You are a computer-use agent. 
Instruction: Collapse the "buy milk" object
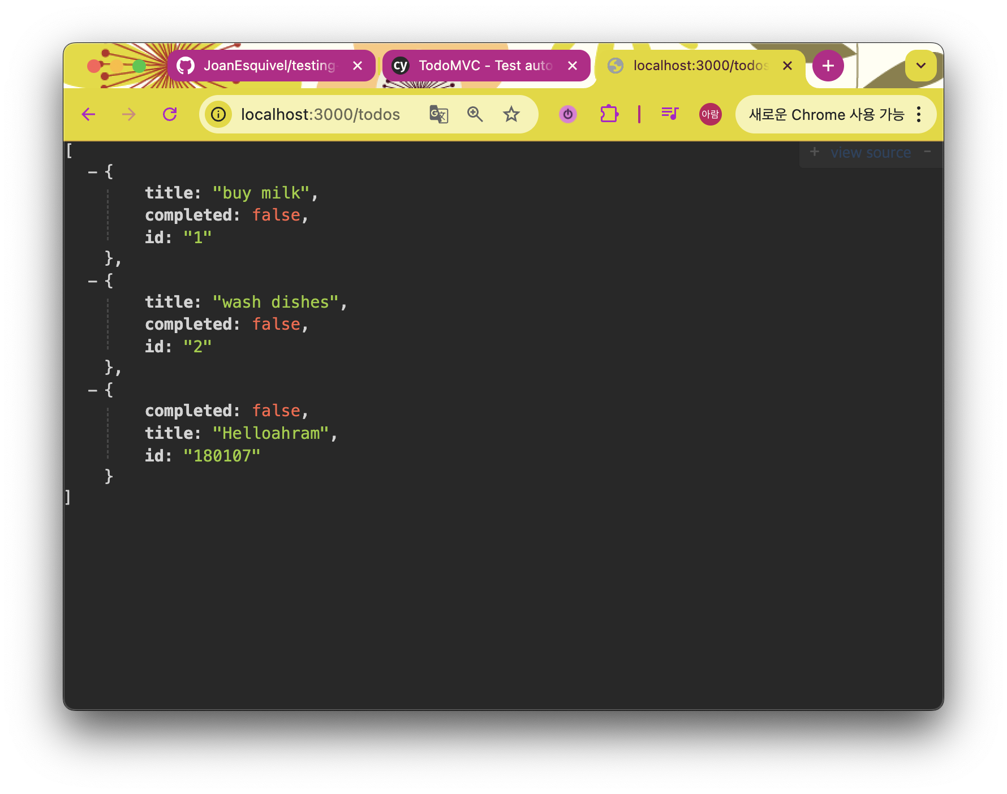tap(92, 172)
